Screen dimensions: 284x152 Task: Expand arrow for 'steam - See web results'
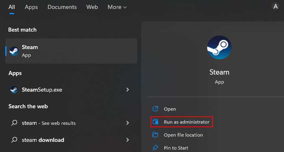point(127,123)
